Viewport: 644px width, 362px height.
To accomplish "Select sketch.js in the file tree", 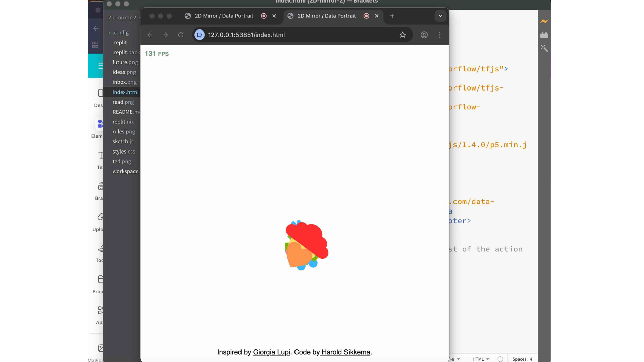I will pos(123,141).
